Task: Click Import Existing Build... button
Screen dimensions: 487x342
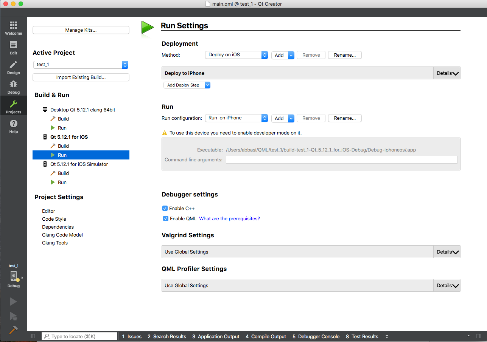Action: (81, 77)
